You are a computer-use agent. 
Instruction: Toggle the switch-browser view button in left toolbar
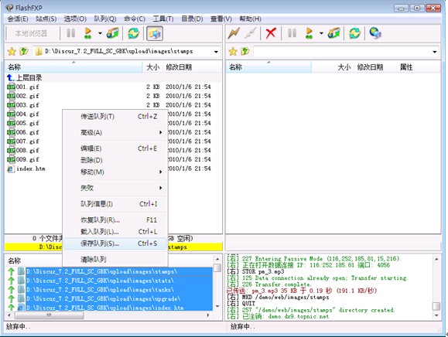155,33
